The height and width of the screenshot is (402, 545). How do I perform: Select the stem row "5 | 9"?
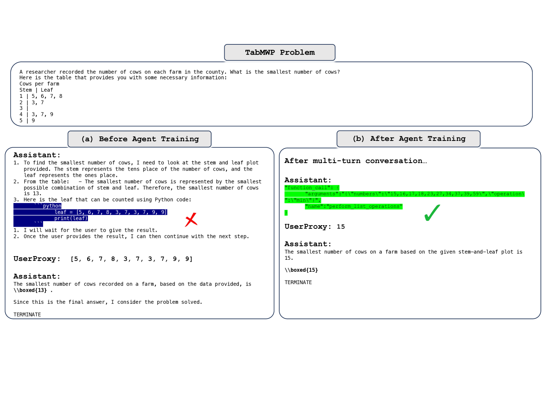click(x=27, y=120)
